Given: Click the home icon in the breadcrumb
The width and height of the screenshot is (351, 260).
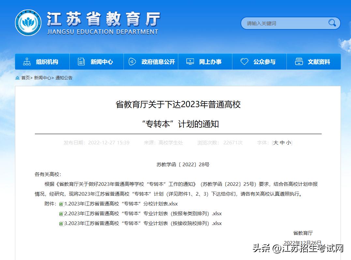Looking at the screenshot, I should pos(17,78).
